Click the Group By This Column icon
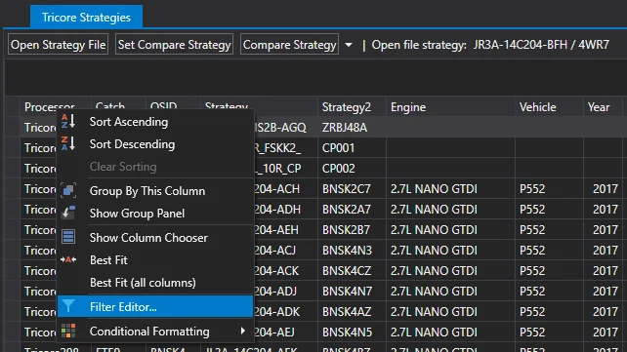This screenshot has height=352, width=627. (68, 190)
